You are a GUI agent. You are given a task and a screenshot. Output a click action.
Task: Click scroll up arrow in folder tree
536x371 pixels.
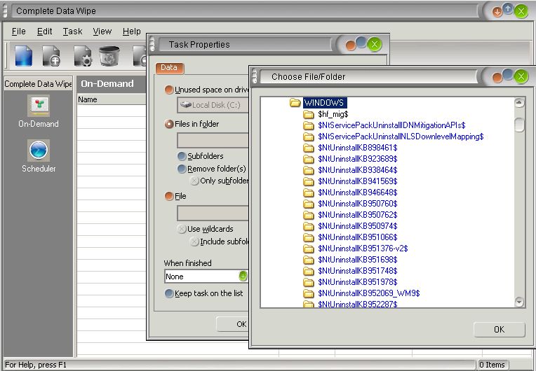pyautogui.click(x=519, y=103)
